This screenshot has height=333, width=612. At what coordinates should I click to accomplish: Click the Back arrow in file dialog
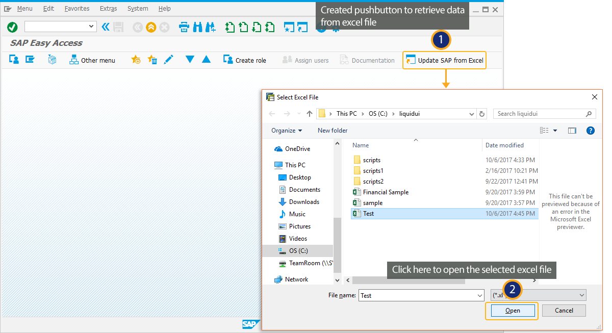(272, 114)
